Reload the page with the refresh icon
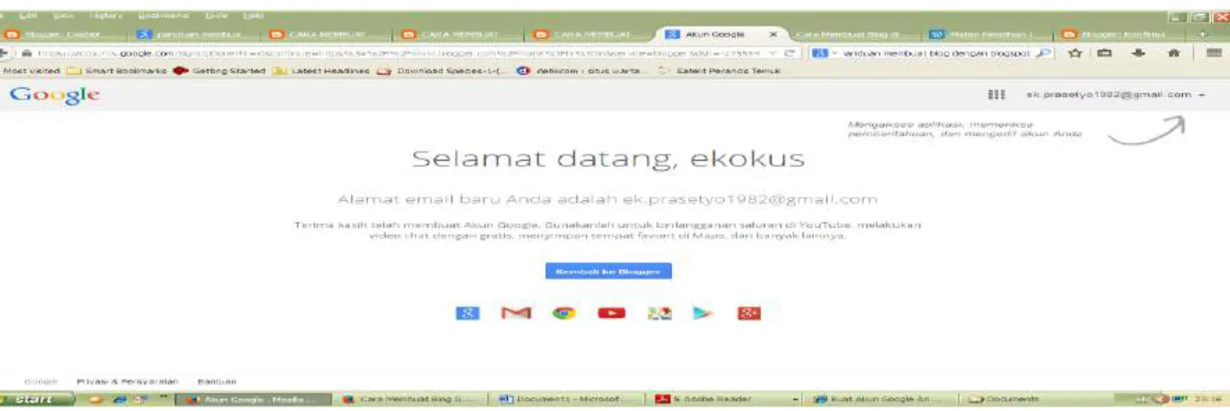Viewport: 1230px width, 411px height. click(790, 54)
